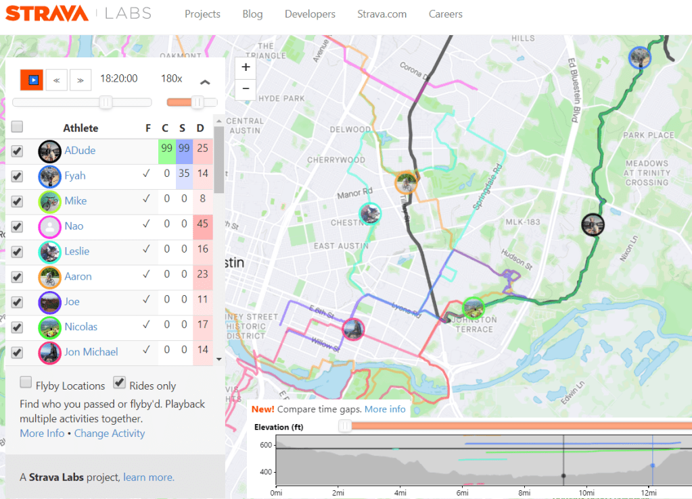This screenshot has height=499, width=692.
Task: Zoom in on the map
Action: (246, 67)
